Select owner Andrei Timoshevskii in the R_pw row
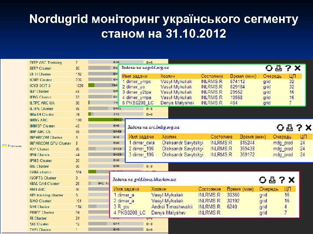This screenshot has width=313, height=234. tap(172, 207)
